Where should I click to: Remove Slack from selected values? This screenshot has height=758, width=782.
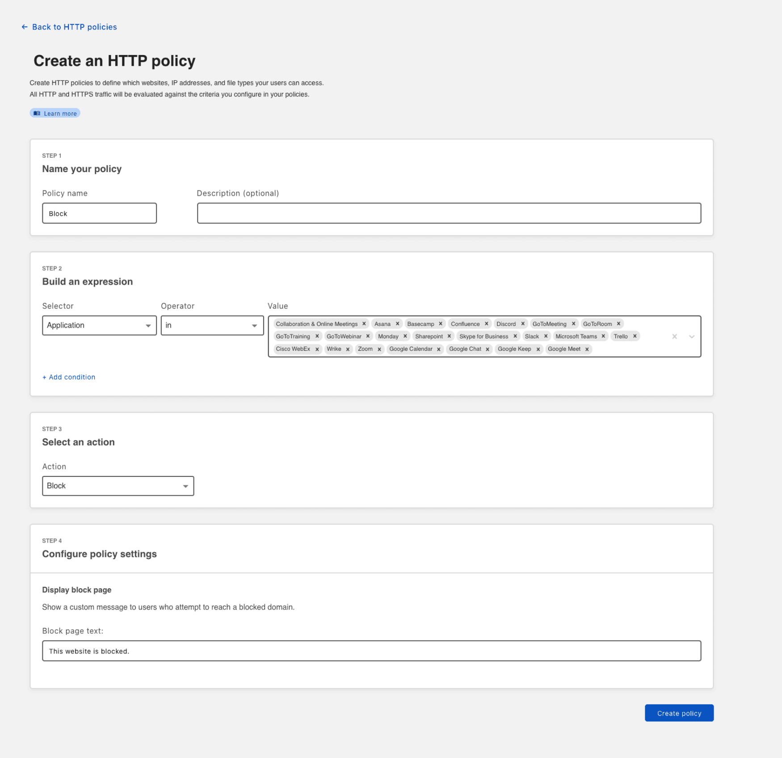coord(546,336)
